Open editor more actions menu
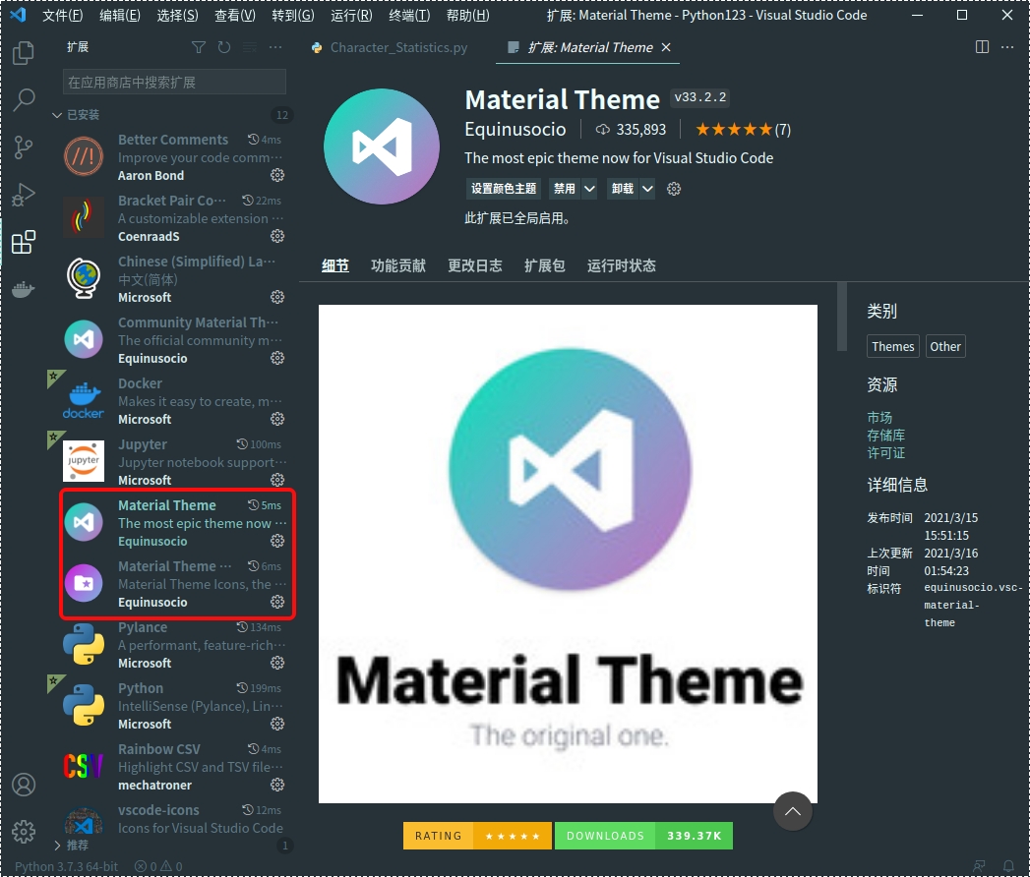 point(1007,47)
